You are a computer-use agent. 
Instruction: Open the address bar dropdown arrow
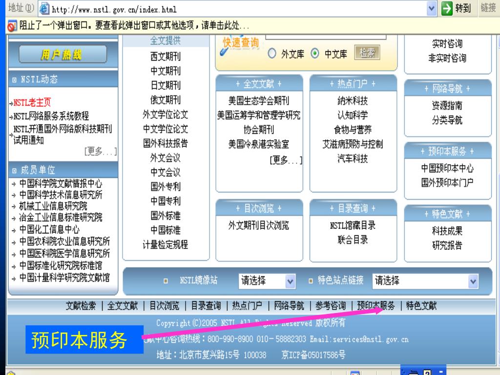(x=432, y=9)
